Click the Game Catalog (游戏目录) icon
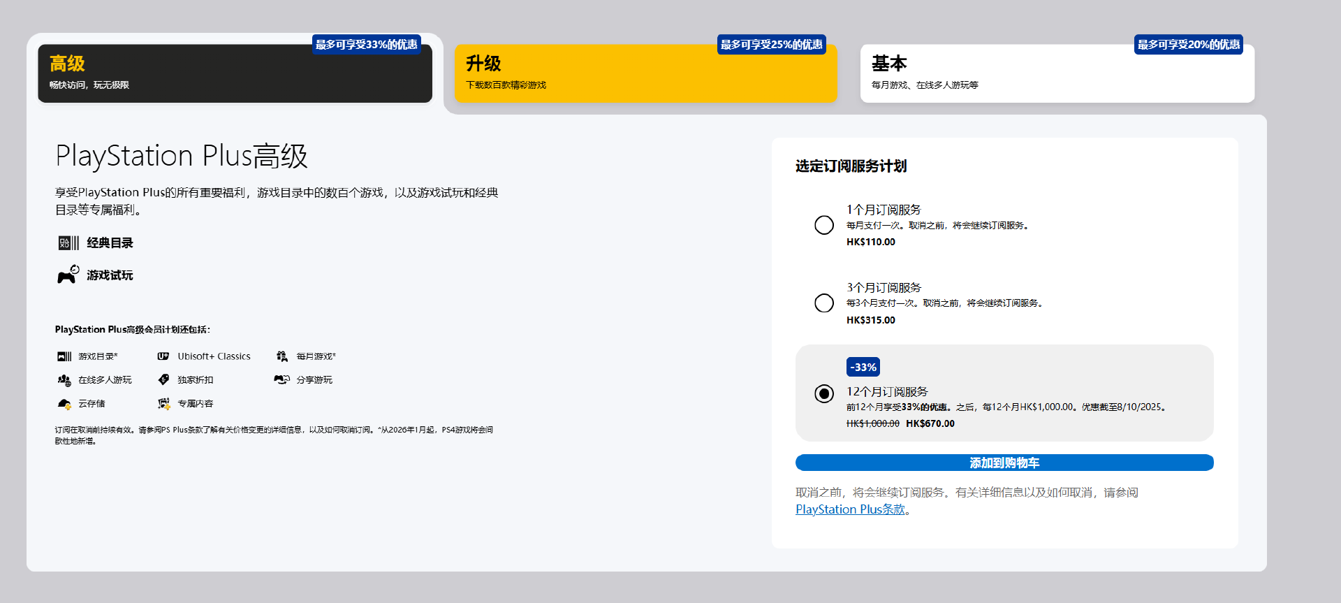The height and width of the screenshot is (603, 1341). click(64, 356)
